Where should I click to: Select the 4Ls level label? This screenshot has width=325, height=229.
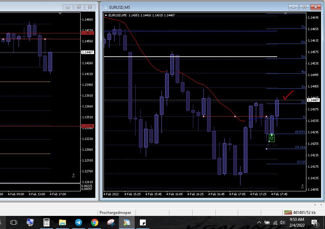(x=303, y=72)
